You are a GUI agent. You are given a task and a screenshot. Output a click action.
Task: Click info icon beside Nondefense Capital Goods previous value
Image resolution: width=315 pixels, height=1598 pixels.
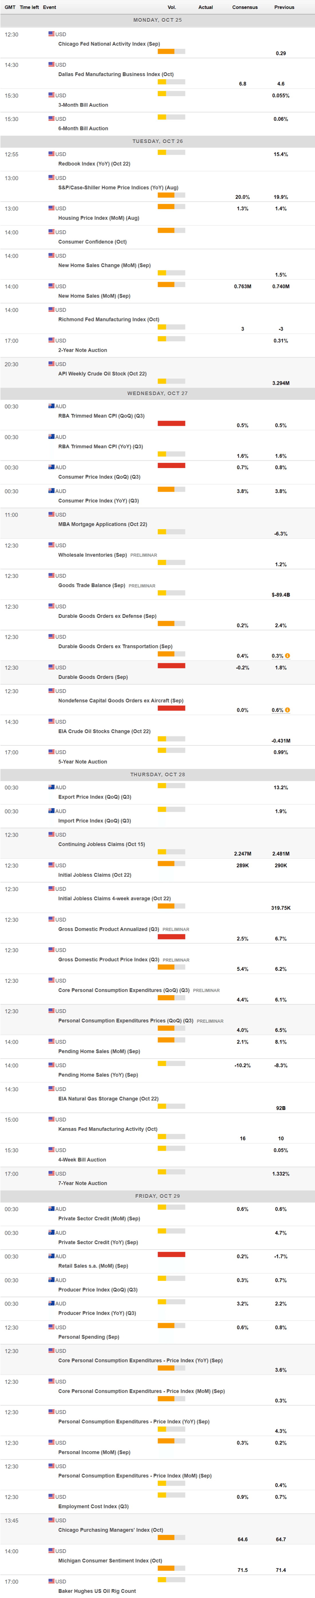point(287,710)
